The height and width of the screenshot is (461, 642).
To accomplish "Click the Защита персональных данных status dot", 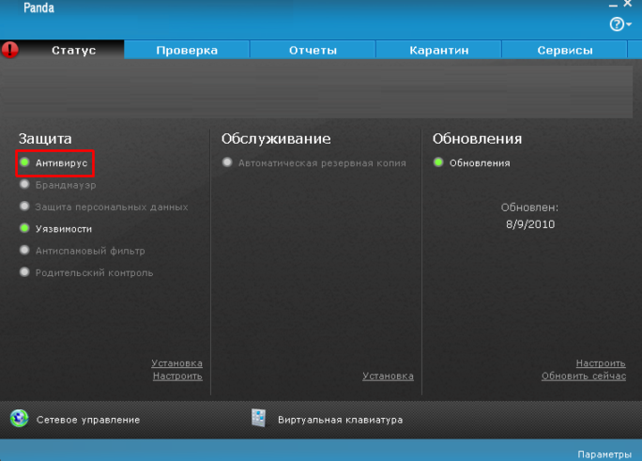I will tap(24, 206).
